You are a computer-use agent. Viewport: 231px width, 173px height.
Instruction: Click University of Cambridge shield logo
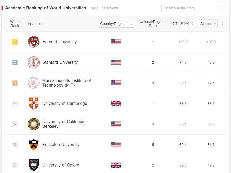34,103
